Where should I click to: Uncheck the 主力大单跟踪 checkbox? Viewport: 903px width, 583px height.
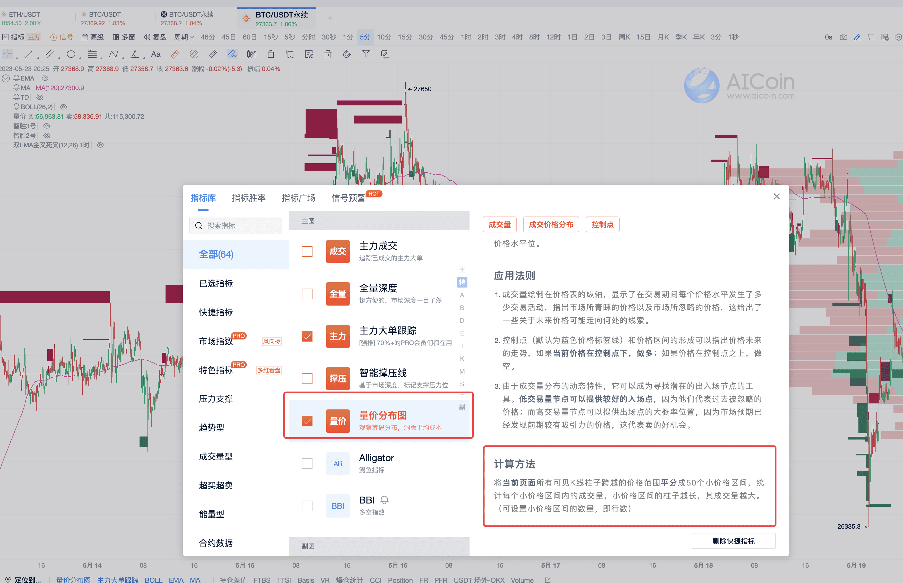pos(307,336)
